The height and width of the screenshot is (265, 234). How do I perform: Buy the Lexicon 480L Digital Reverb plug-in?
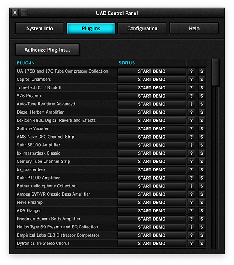click(202, 121)
